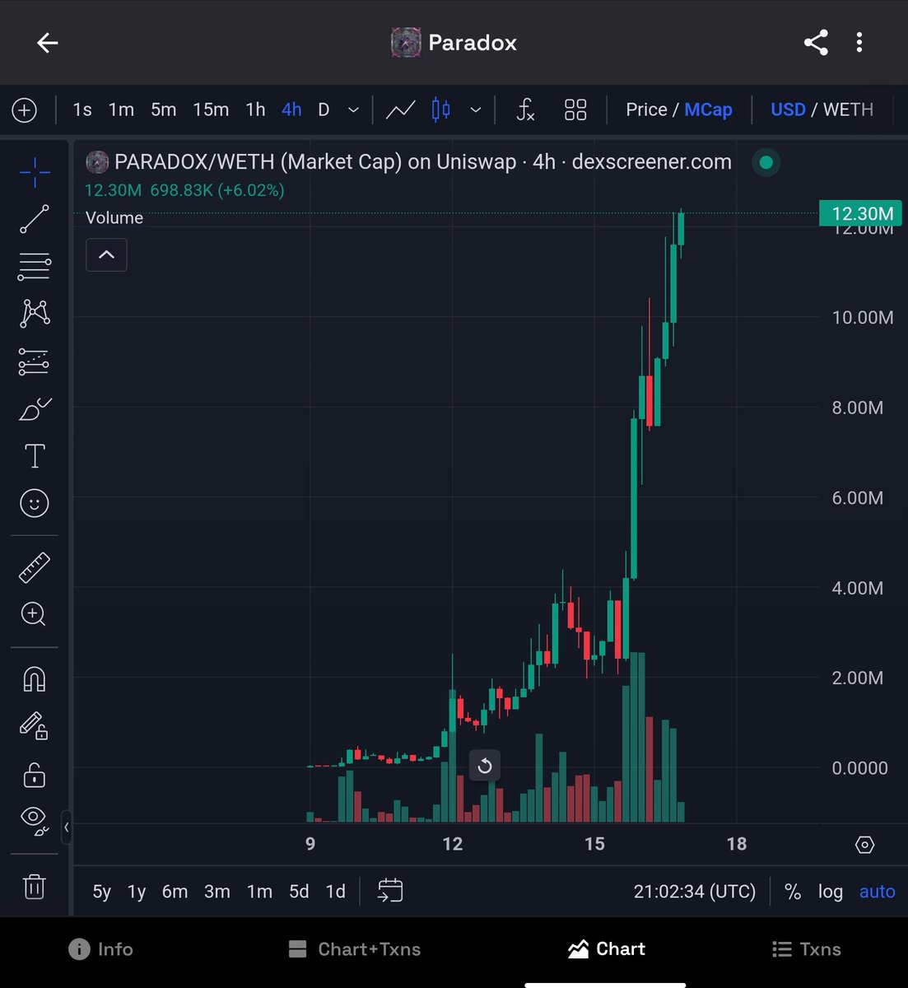Select the trend line drawing tool

tap(35, 220)
